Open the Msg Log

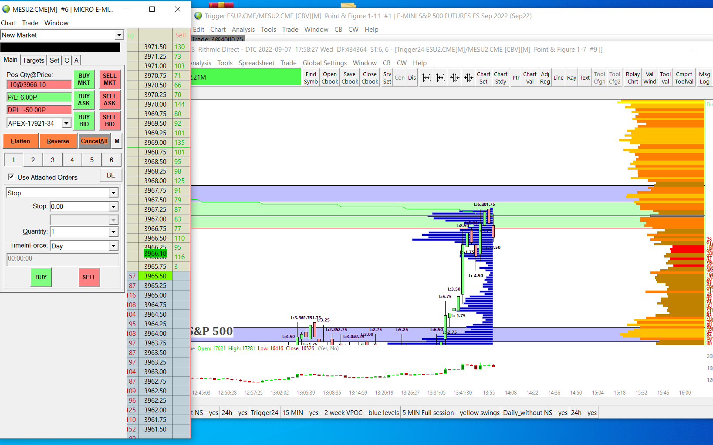(x=704, y=77)
